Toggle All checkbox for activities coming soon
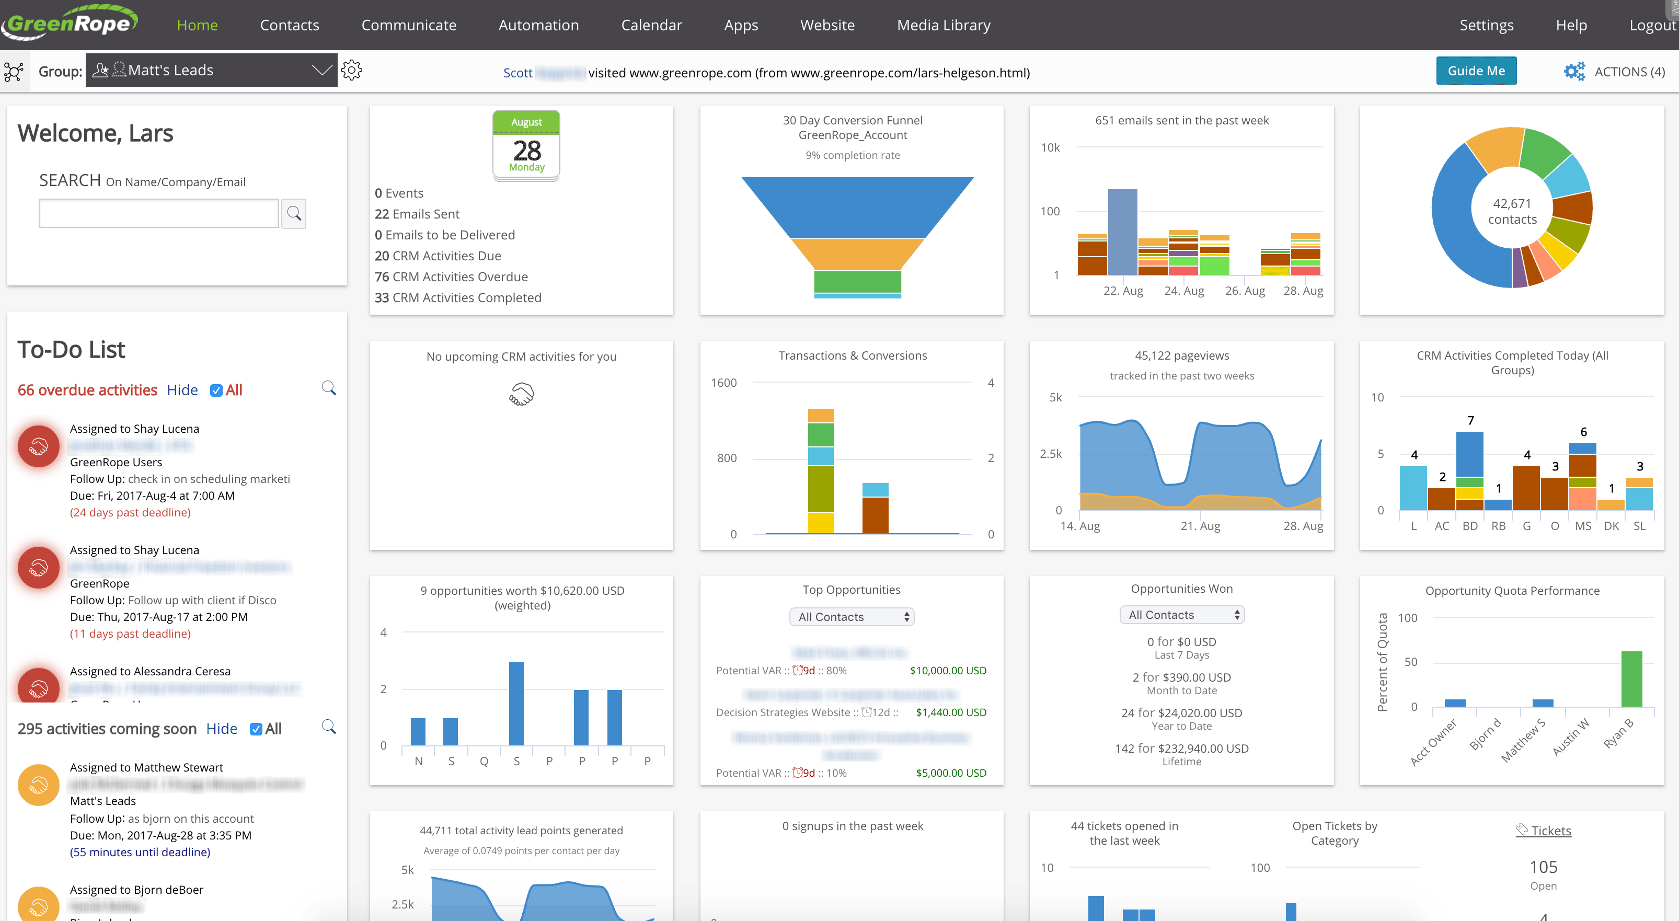 point(256,729)
